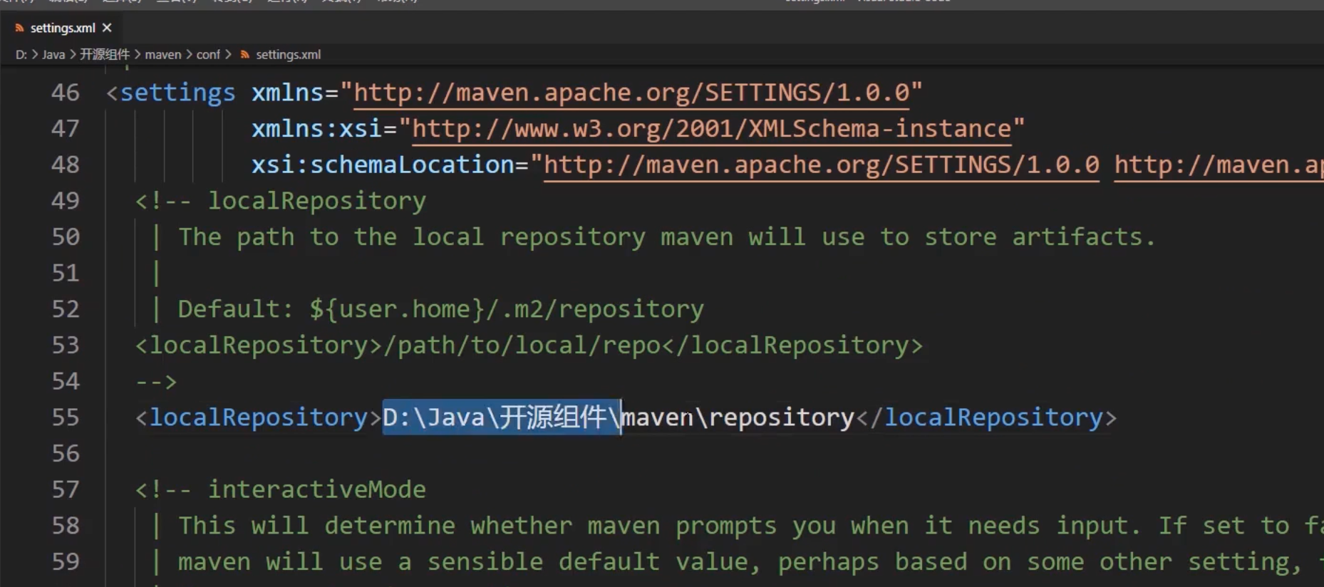This screenshot has width=1324, height=587.
Task: Select the settings.xml editor tab
Action: (63, 28)
